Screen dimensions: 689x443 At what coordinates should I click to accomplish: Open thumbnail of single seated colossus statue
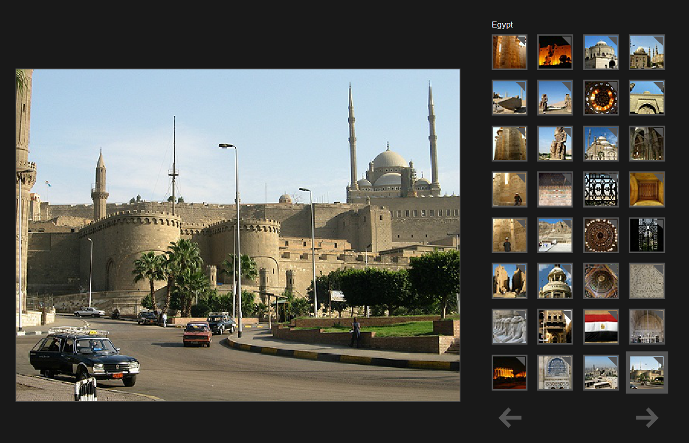(x=555, y=143)
